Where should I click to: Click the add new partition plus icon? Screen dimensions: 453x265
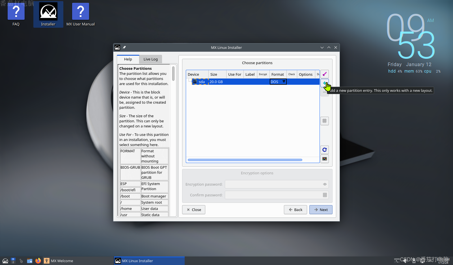point(325,83)
